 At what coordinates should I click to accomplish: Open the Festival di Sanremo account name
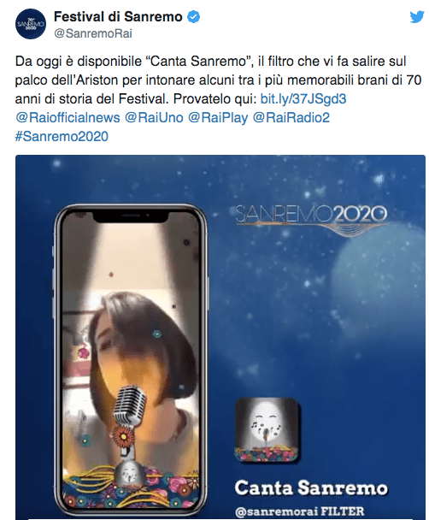point(118,16)
